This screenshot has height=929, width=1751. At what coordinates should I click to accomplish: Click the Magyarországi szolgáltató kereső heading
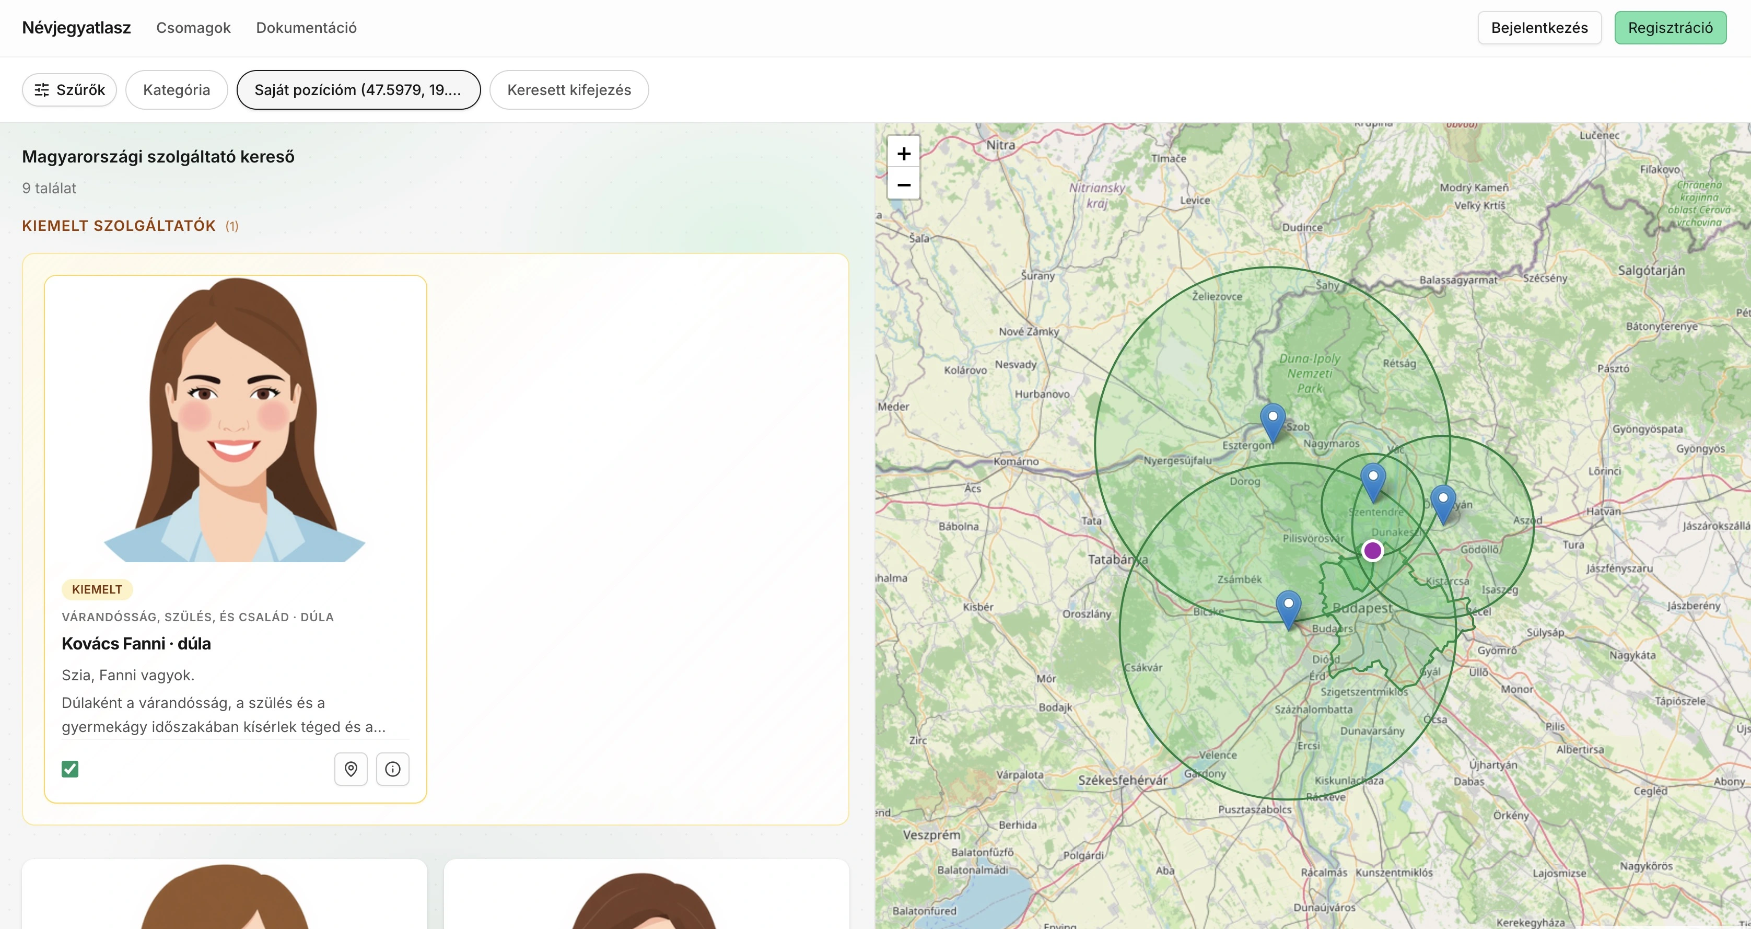[158, 156]
